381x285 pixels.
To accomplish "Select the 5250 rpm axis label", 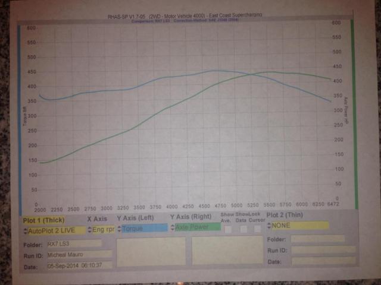I will coord(253,205).
